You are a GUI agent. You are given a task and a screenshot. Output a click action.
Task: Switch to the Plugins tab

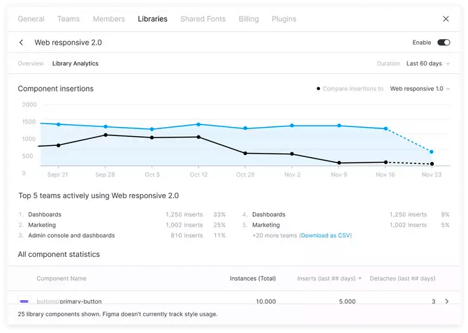pos(284,19)
